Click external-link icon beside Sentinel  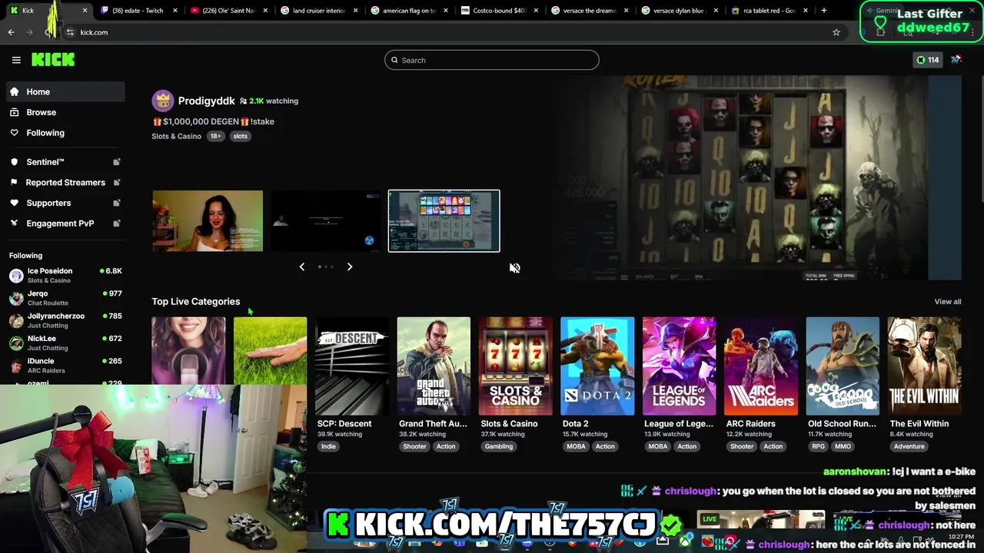(x=117, y=162)
